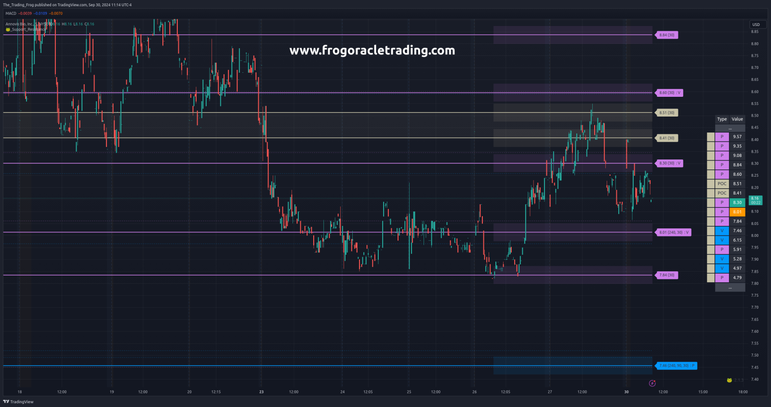
Task: Click the 8.41 (30) POC level label
Action: (x=667, y=138)
